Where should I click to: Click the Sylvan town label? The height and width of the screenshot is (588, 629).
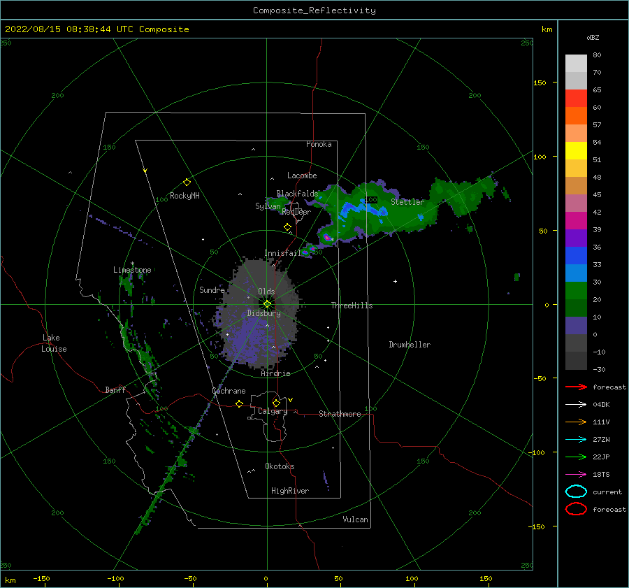[268, 206]
